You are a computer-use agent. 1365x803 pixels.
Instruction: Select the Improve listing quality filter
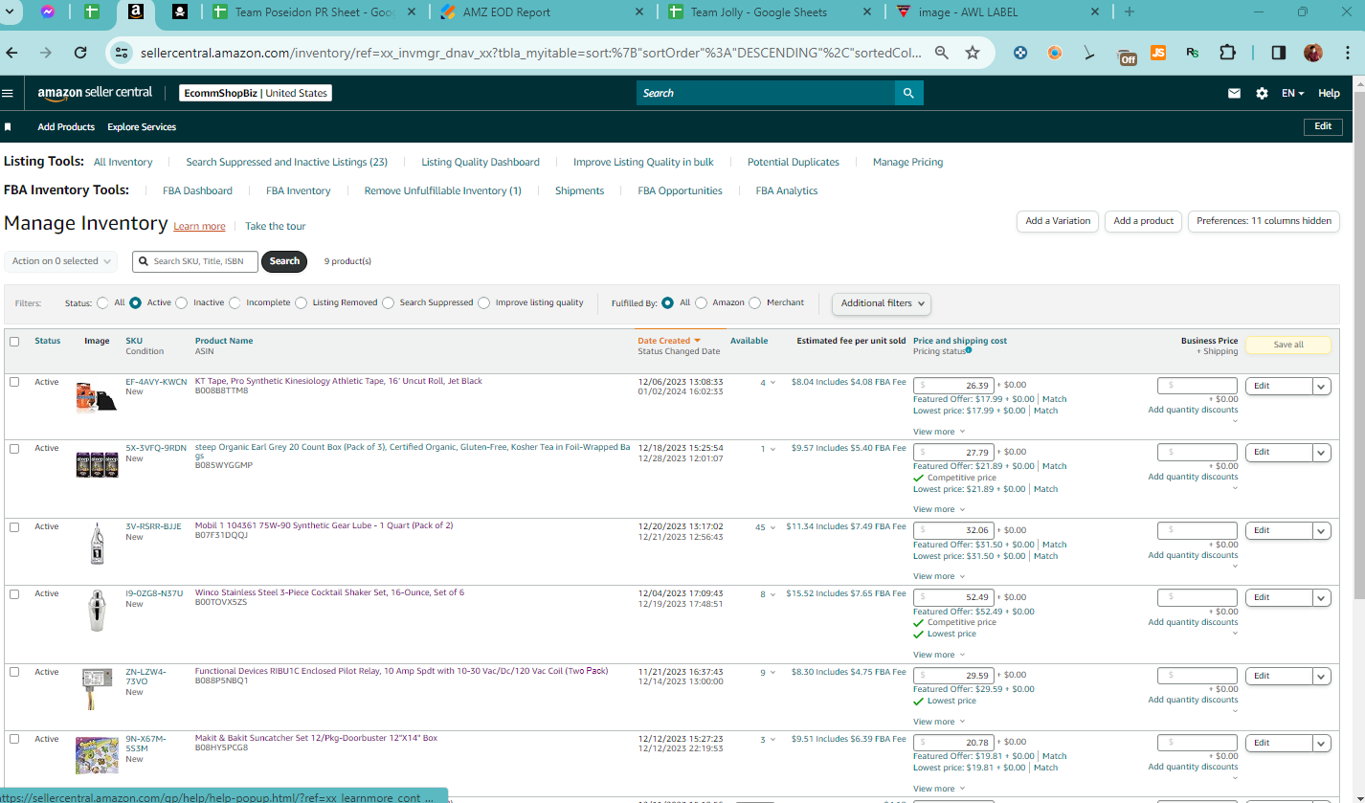tap(483, 303)
